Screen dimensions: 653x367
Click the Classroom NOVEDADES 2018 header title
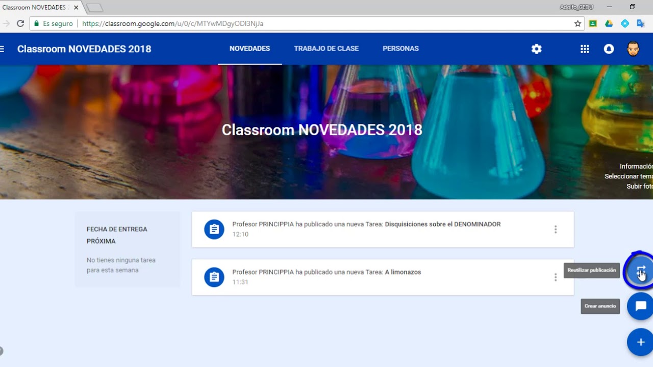[84, 49]
